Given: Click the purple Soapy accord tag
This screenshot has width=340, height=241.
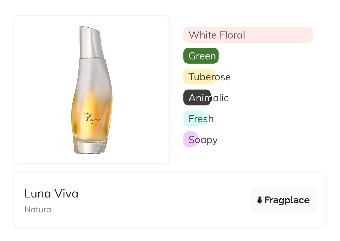Looking at the screenshot, I should (x=190, y=139).
